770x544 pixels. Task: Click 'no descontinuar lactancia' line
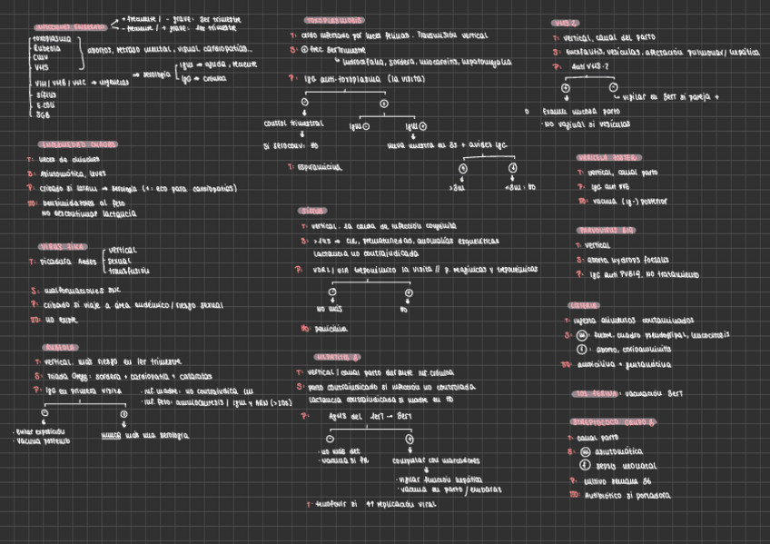coord(89,214)
